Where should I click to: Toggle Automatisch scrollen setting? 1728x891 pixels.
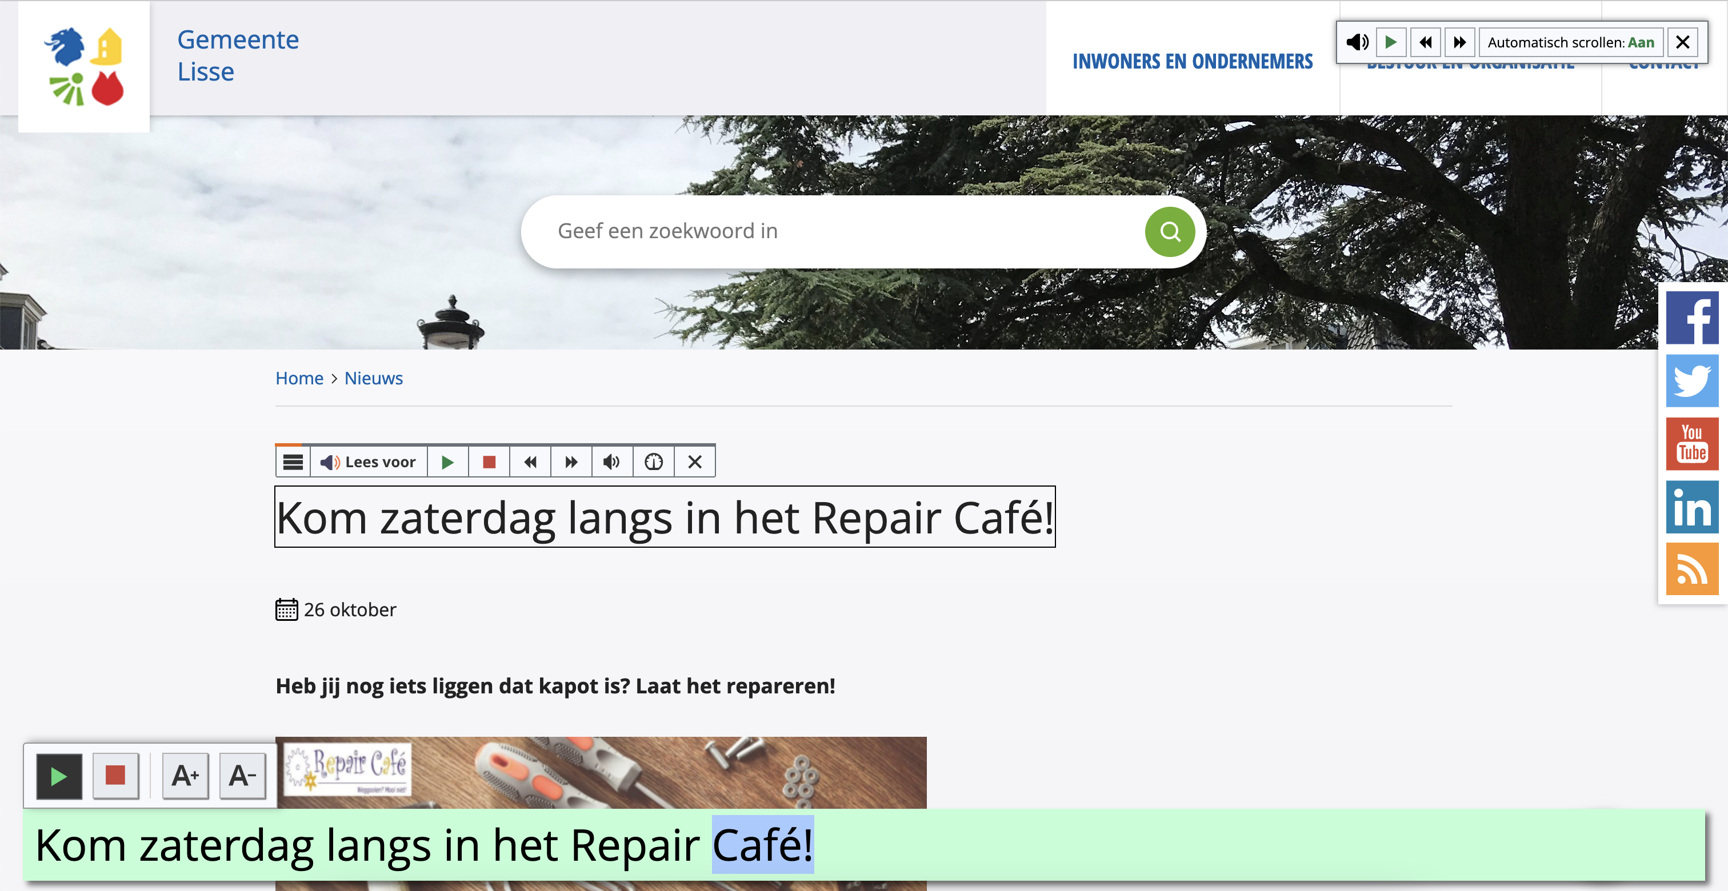coord(1570,42)
